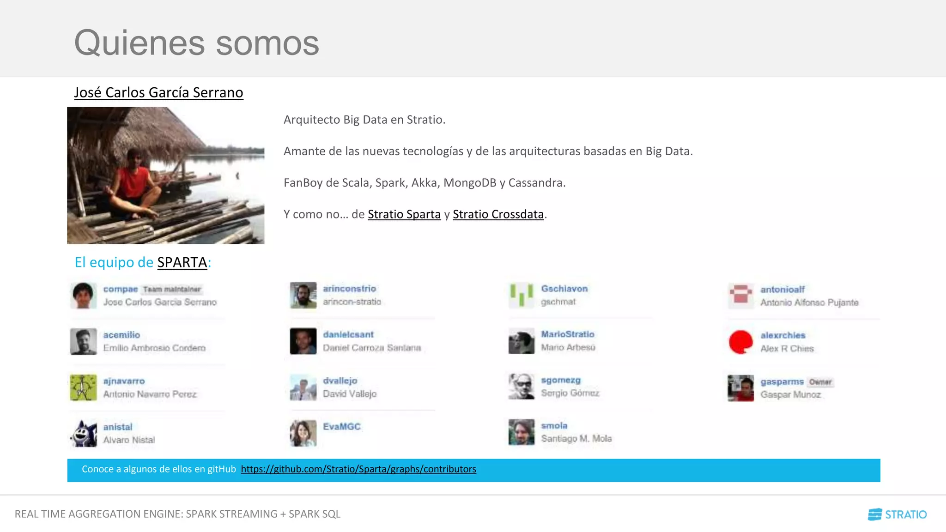The width and height of the screenshot is (946, 532).
Task: Click Gschiavon's green identicon avatar
Action: tap(521, 295)
